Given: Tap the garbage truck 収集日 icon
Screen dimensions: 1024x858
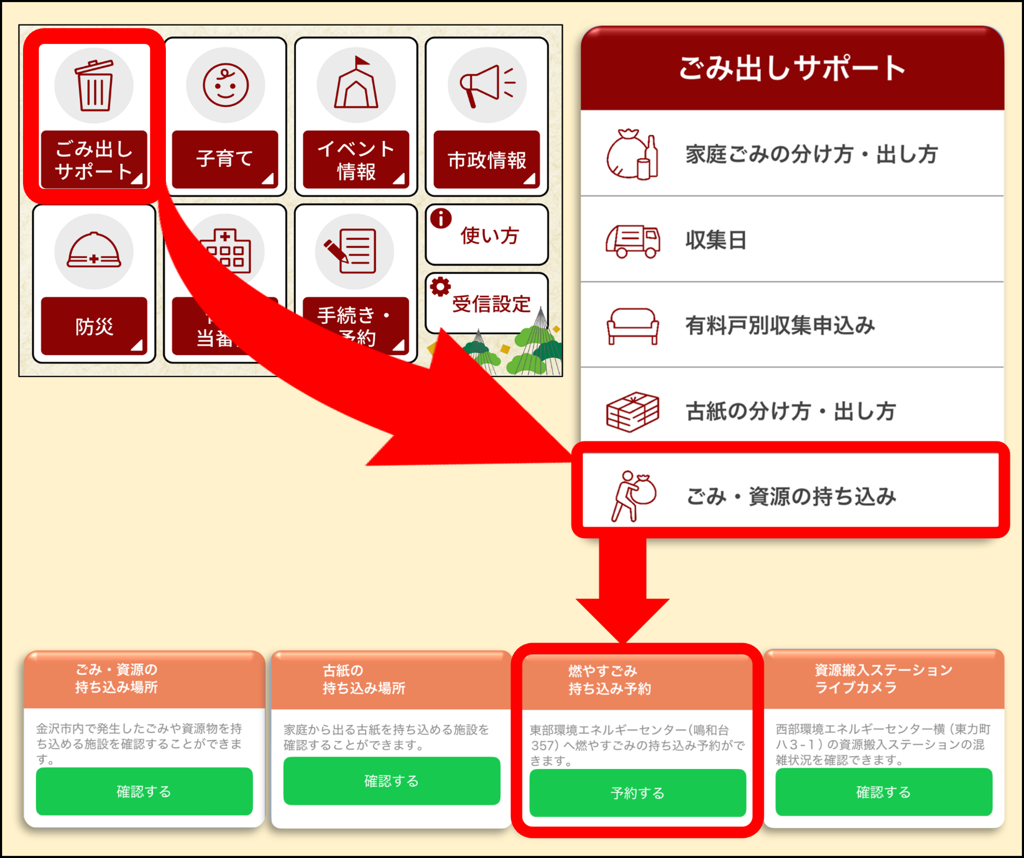Looking at the screenshot, I should point(633,241).
